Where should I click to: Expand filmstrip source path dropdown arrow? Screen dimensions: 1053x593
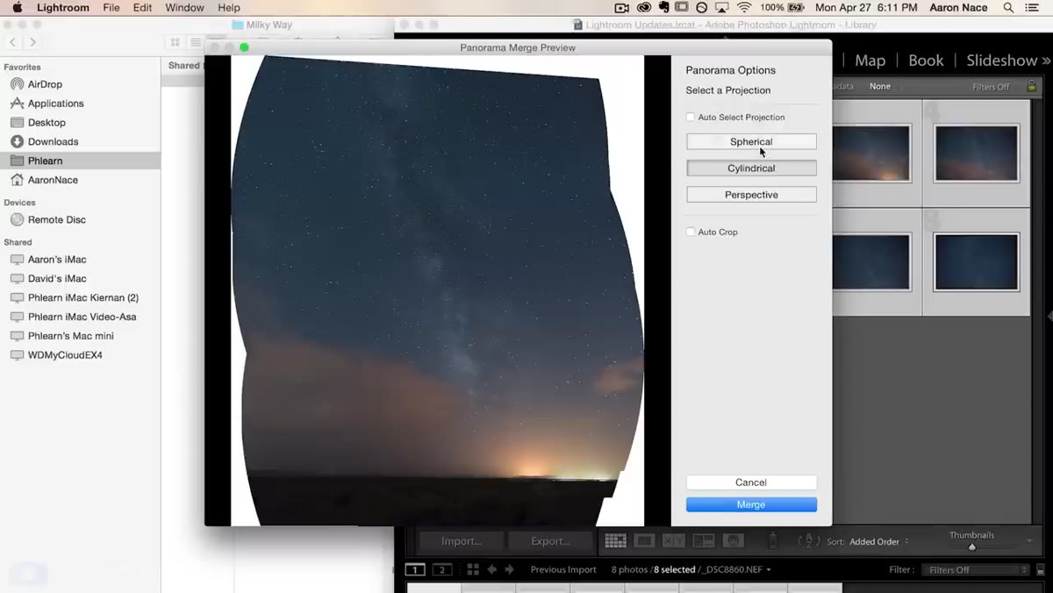point(769,570)
